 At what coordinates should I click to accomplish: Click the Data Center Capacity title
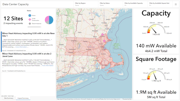pos(15,4)
